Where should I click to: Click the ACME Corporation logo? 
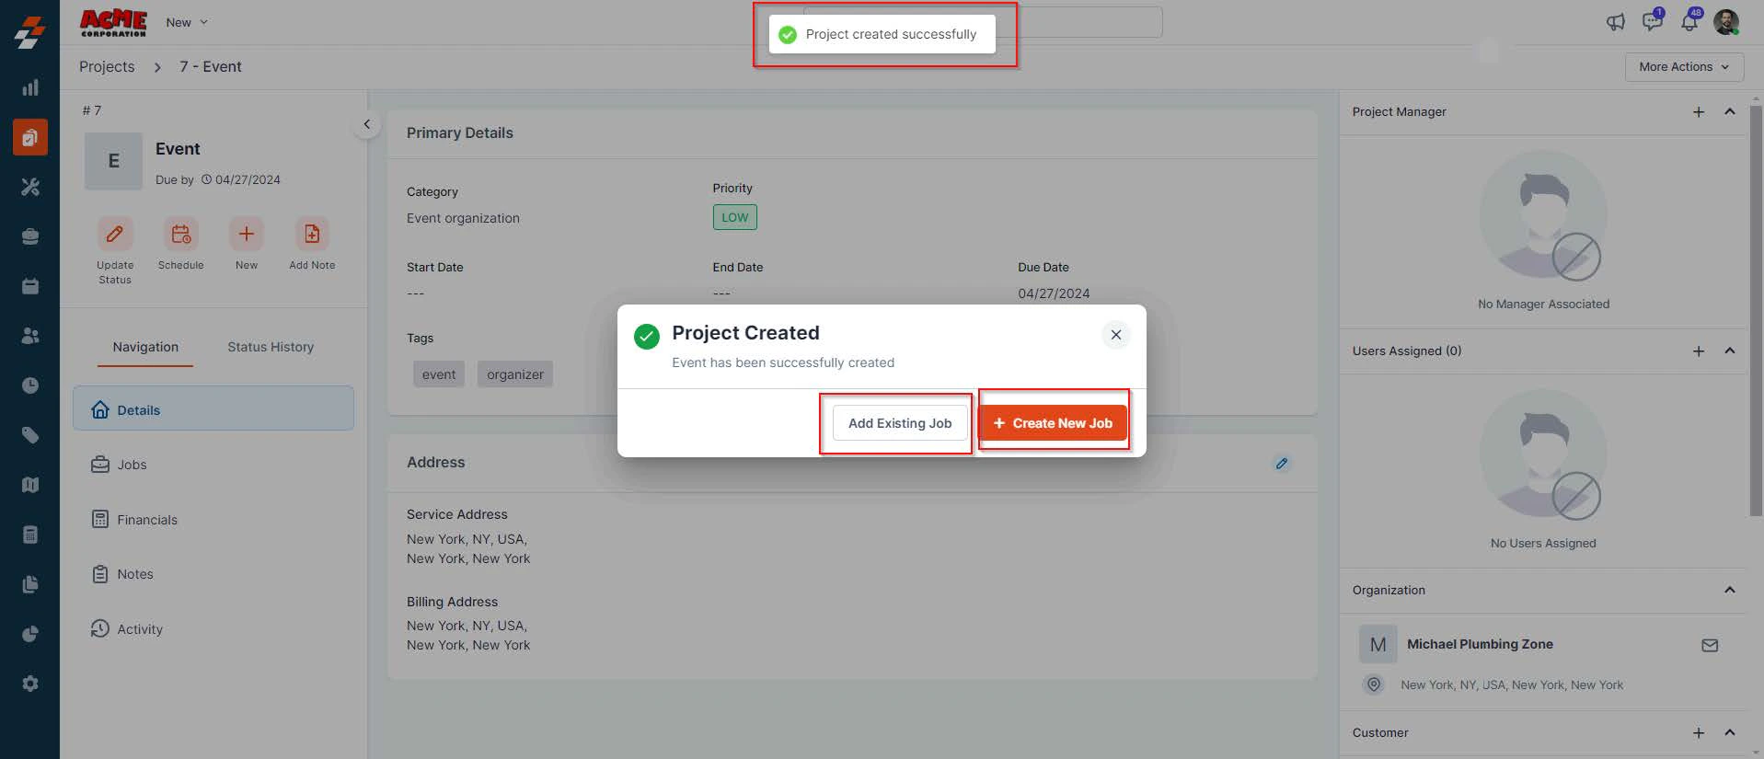pyautogui.click(x=113, y=22)
